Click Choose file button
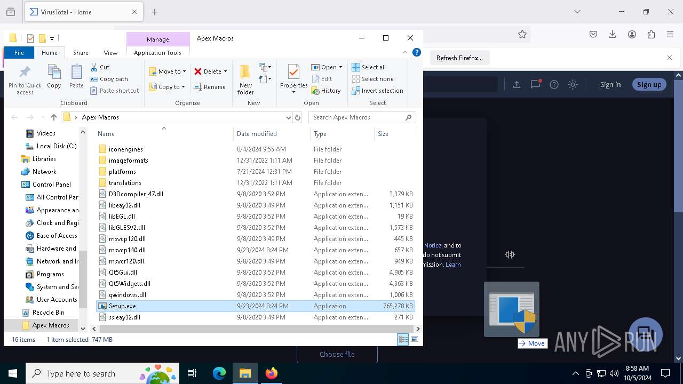The width and height of the screenshot is (683, 384). tap(337, 354)
